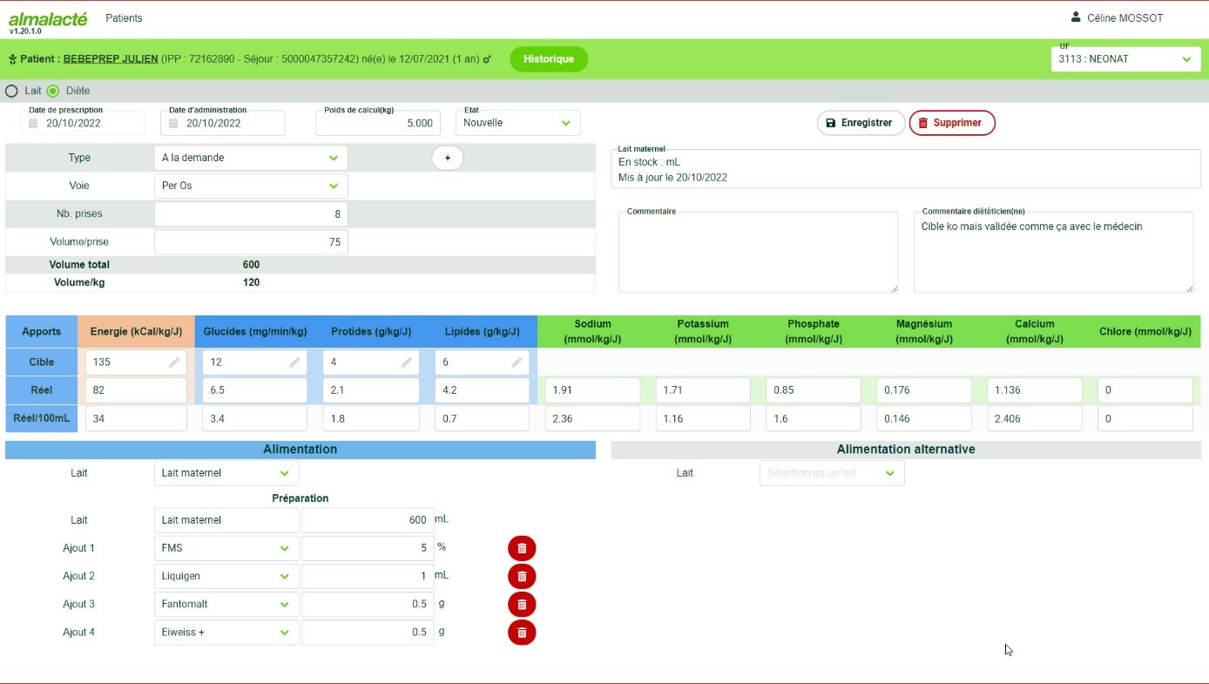This screenshot has height=684, width=1209.
Task: Click the Réel calcium value 1.136
Action: 1035,390
